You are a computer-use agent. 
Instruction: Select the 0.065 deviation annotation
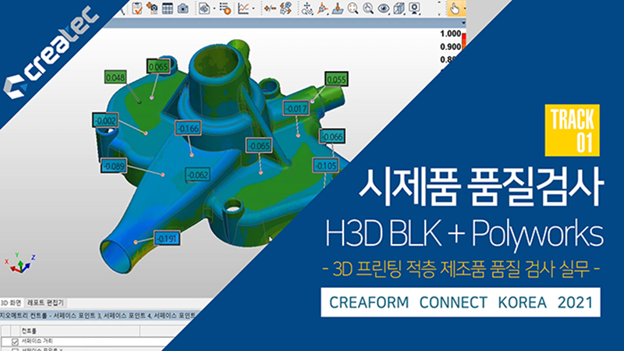[x=158, y=66]
